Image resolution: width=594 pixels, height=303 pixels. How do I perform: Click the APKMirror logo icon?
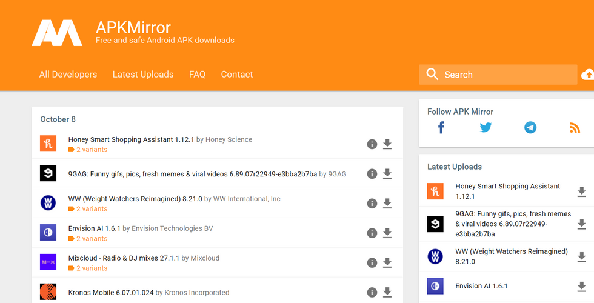point(57,33)
